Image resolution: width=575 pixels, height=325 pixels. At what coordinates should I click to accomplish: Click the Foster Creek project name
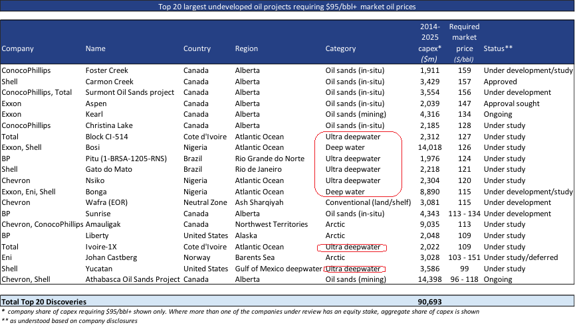(x=107, y=70)
